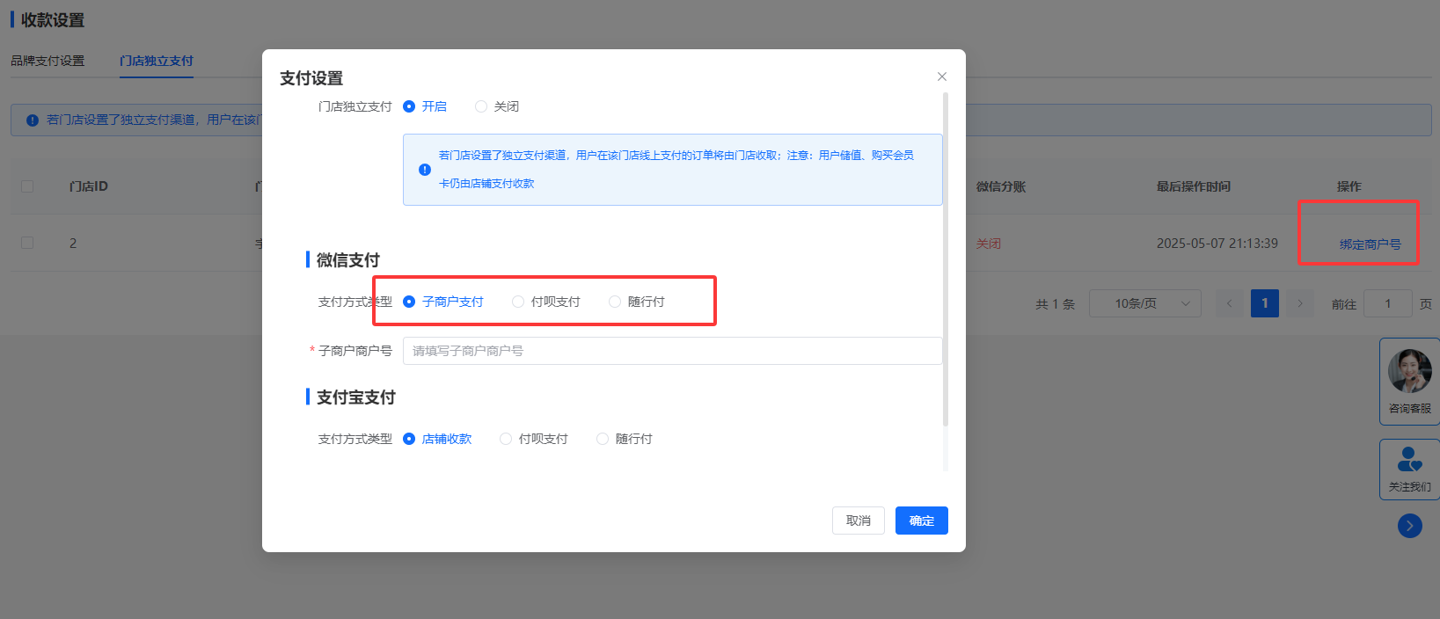Focus the 子商户商户号 input field
1440x619 pixels.
[673, 351]
